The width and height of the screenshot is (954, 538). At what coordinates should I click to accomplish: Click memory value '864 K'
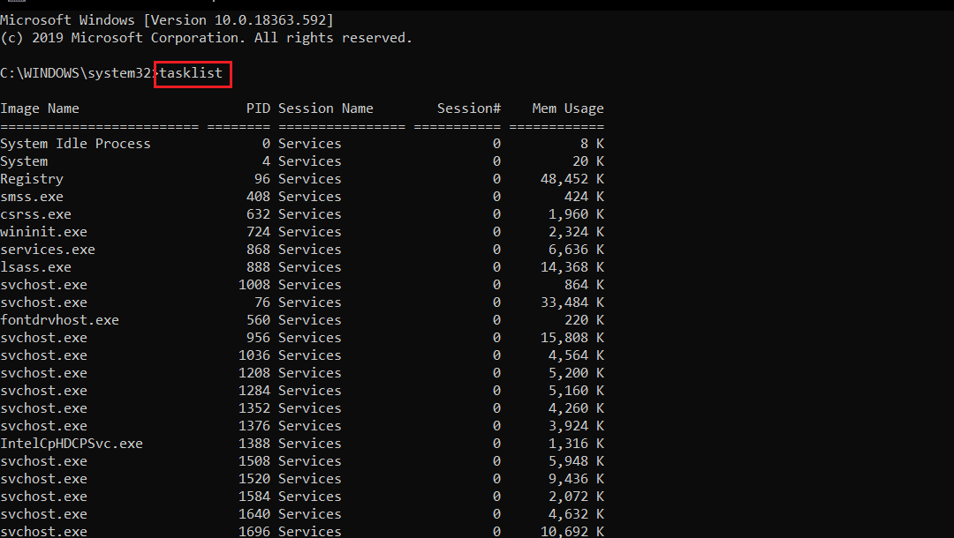coord(584,285)
